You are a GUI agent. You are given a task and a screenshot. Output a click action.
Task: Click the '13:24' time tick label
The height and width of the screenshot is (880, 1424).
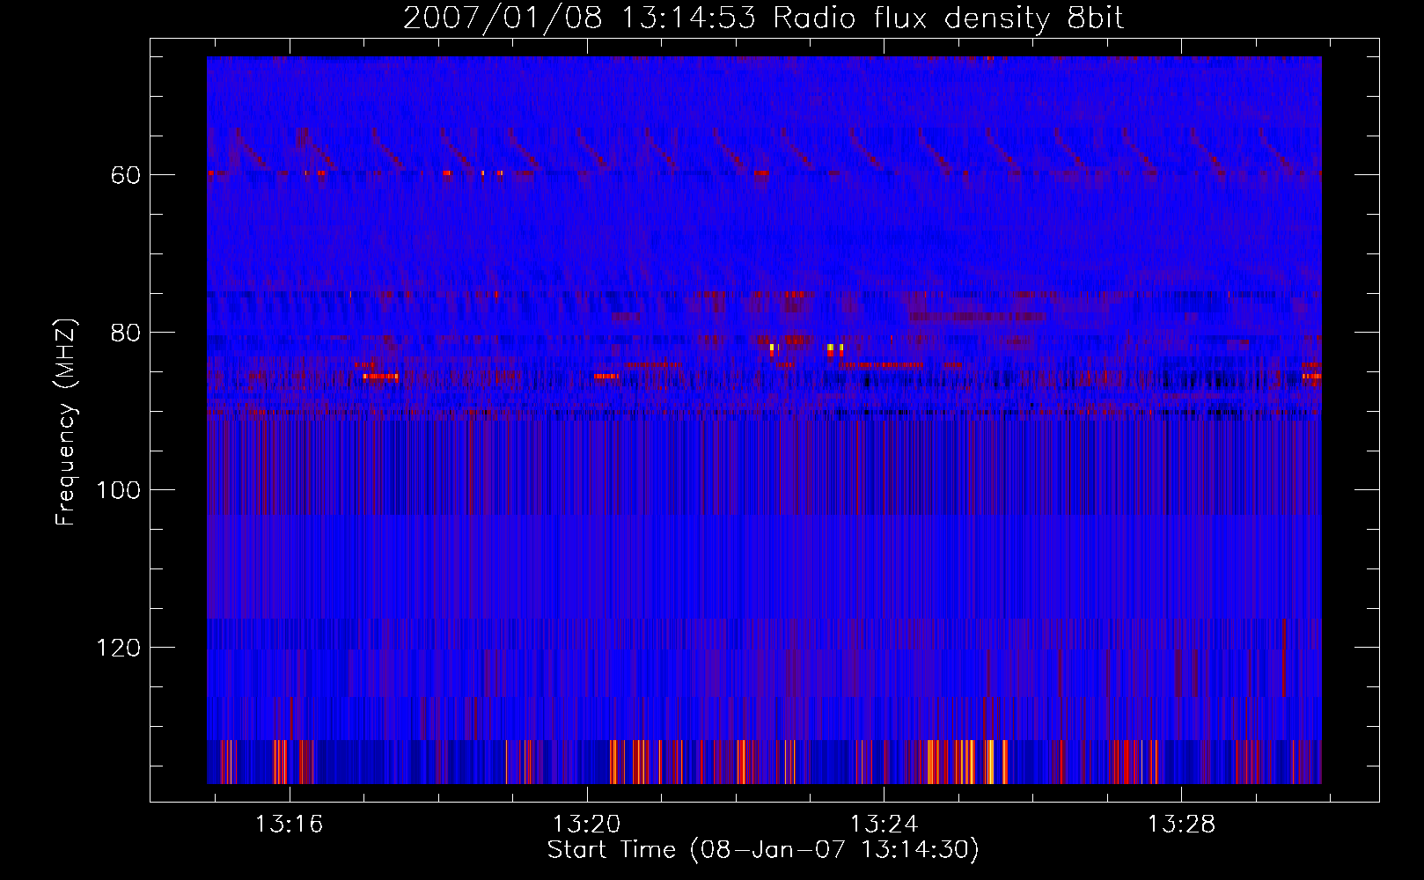884,824
